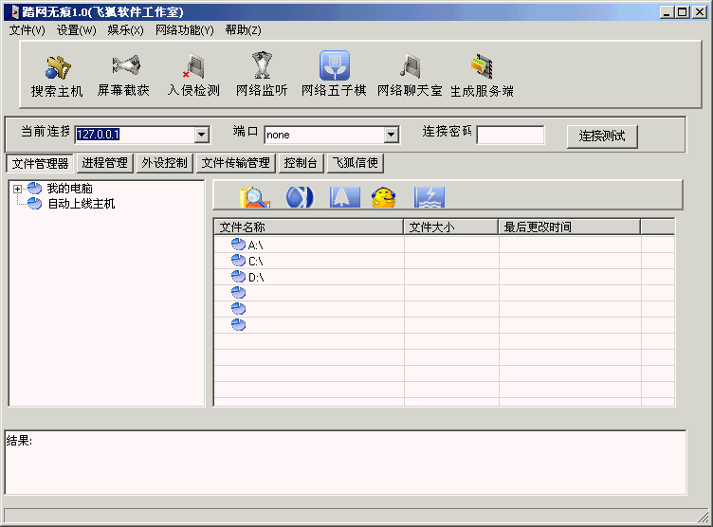
Task: Switch to the 控制台 tab
Action: (x=302, y=163)
